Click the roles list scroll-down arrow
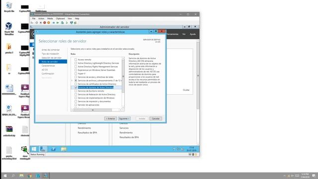The image size is (318, 179). [x=123, y=107]
